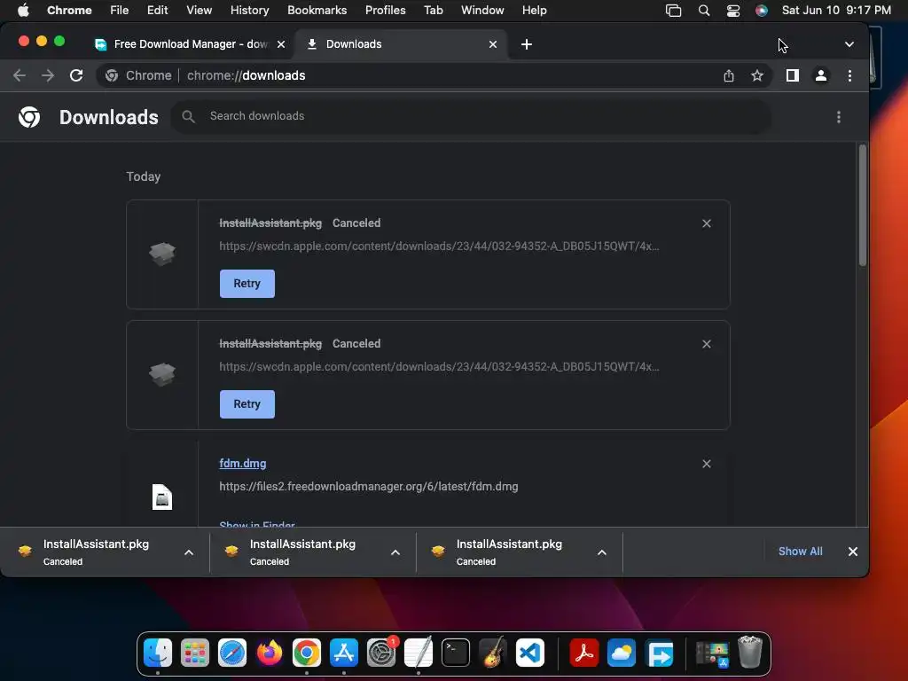908x681 pixels.
Task: Open Chrome three-dot menu in toolbar
Action: coord(849,75)
